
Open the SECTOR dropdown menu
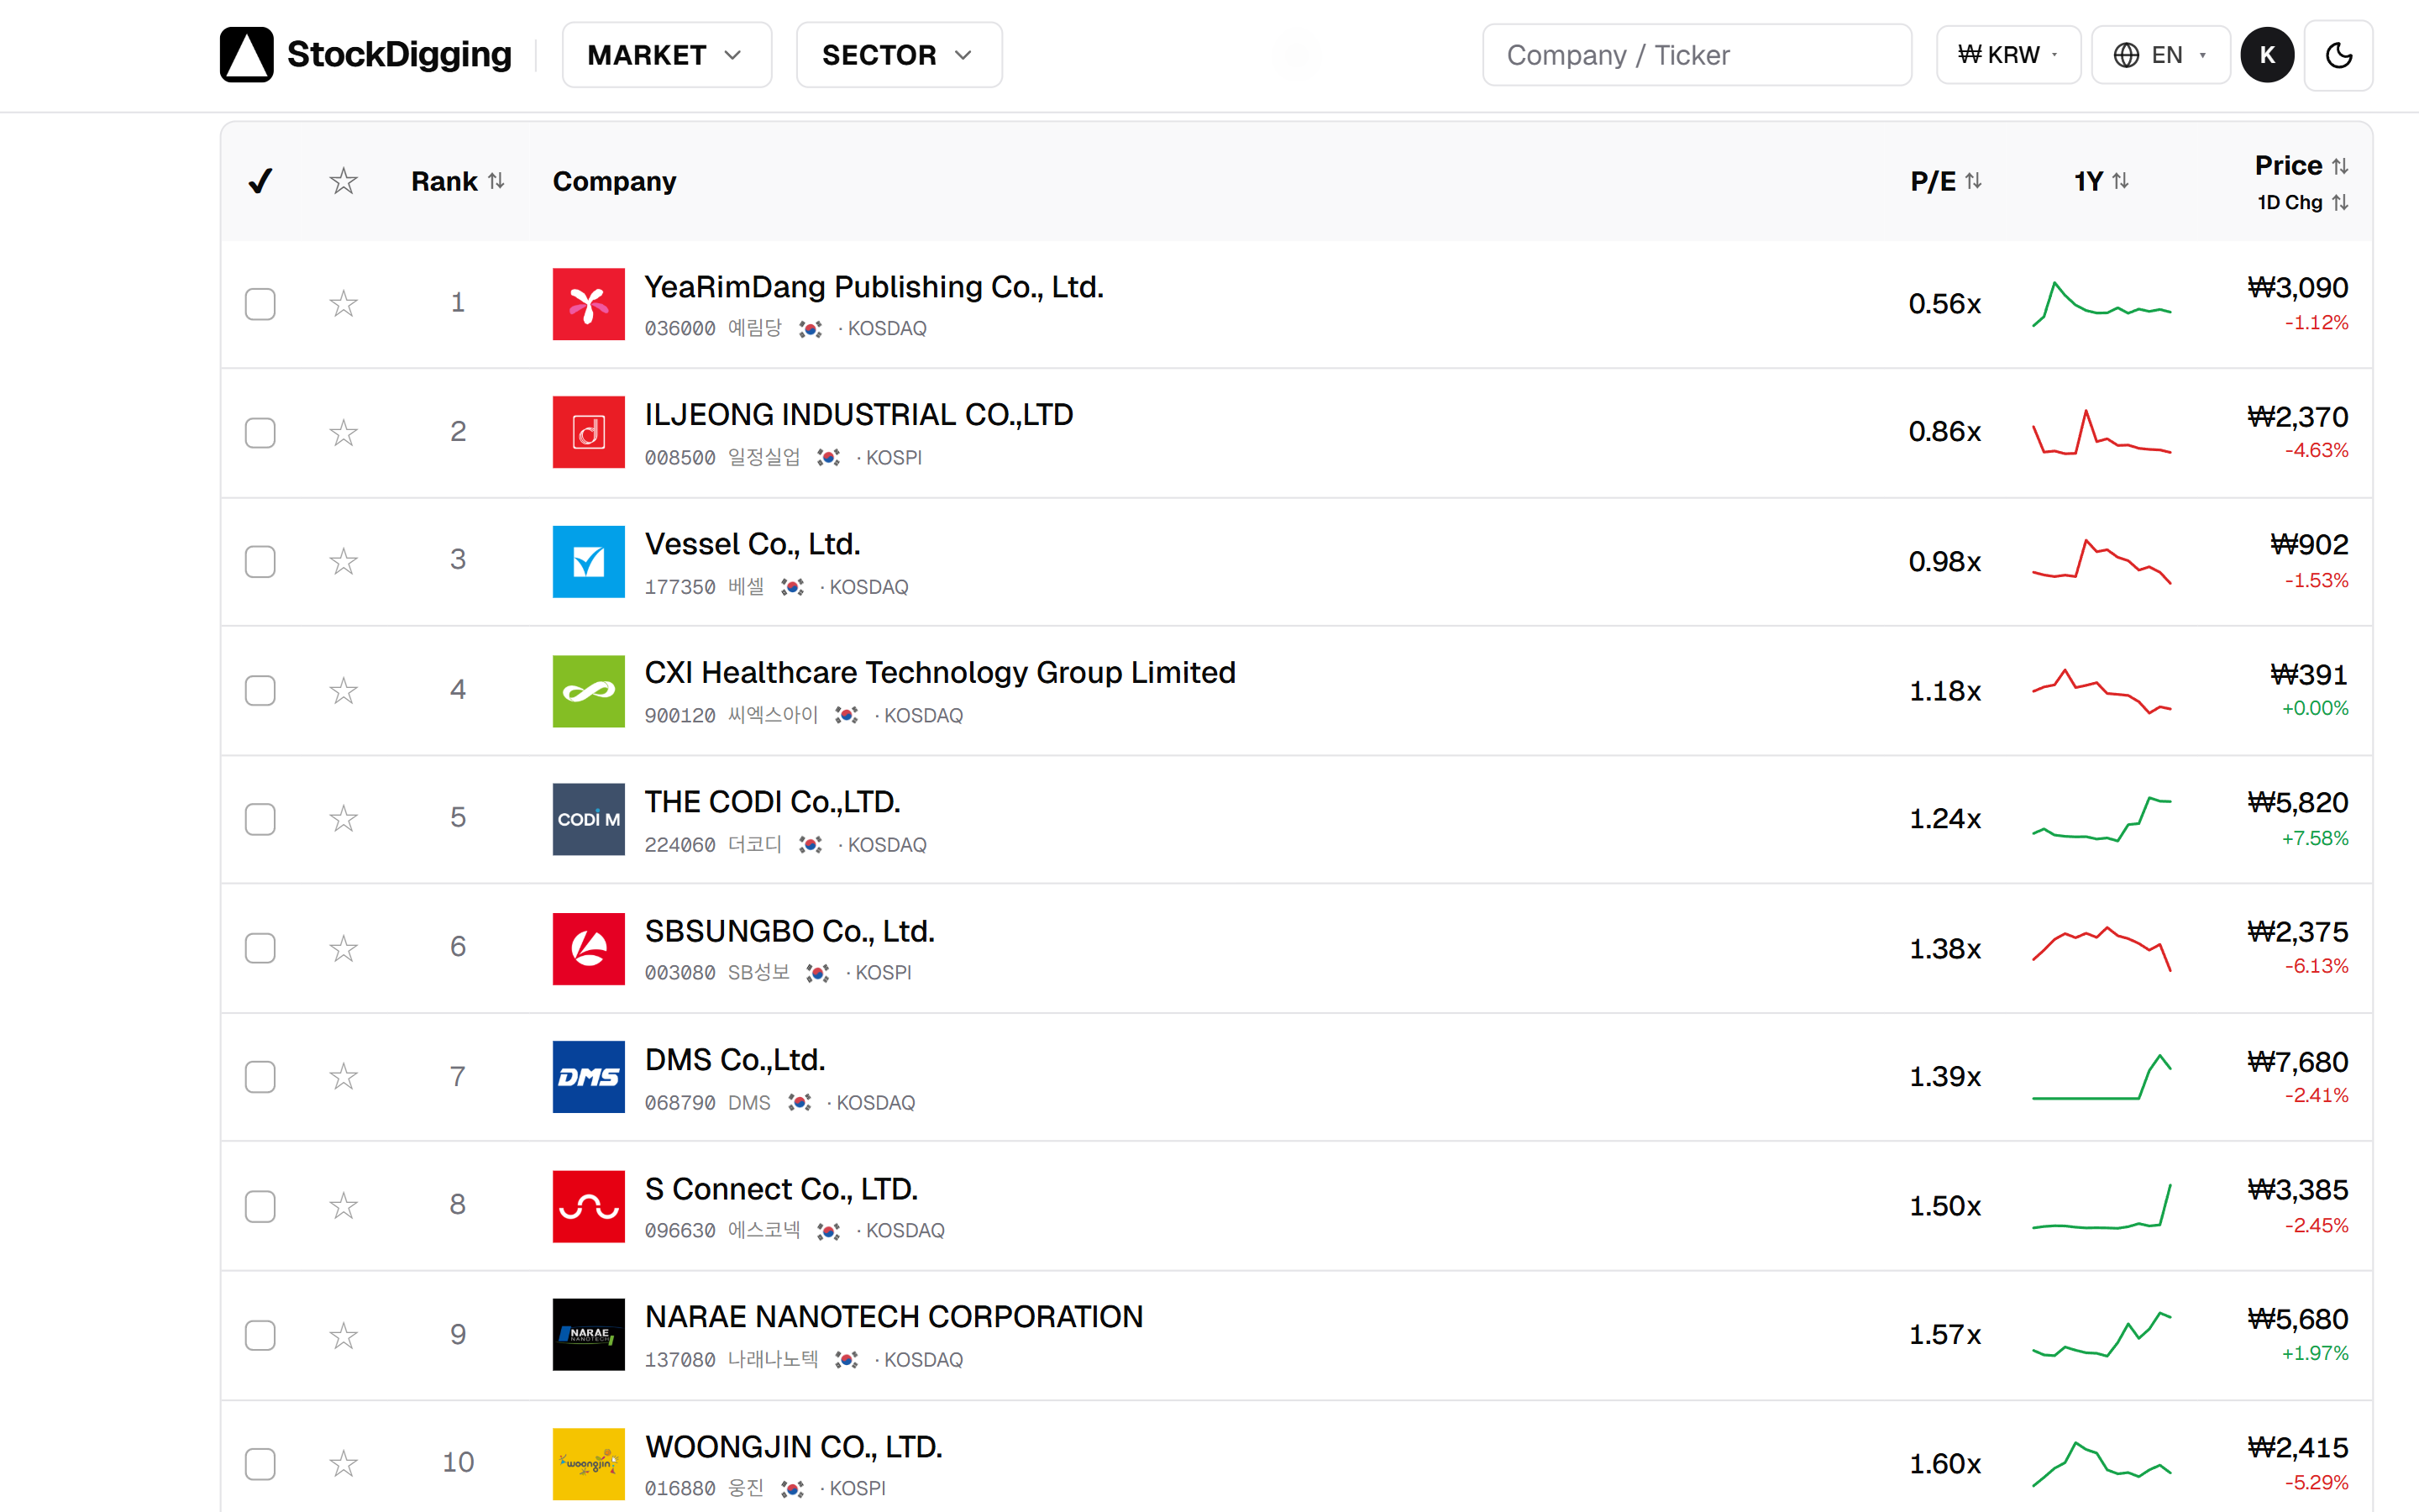coord(899,55)
